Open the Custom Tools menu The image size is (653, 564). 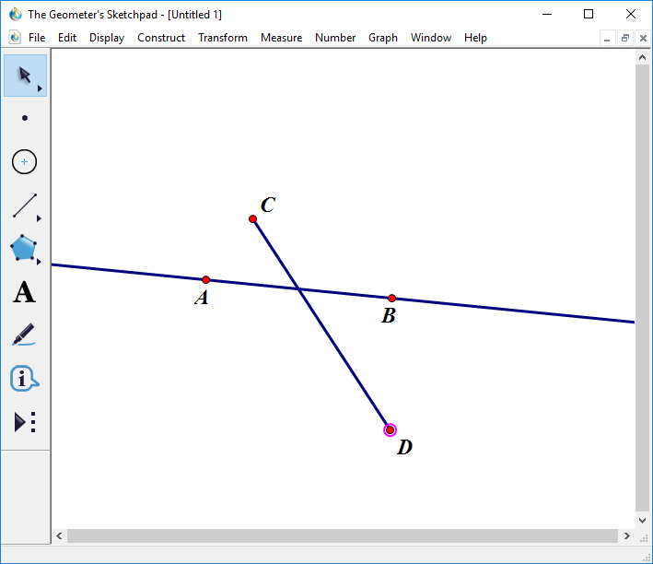[x=25, y=422]
